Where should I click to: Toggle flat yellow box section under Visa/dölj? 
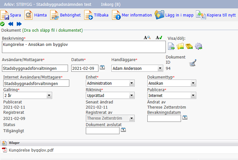(x=189, y=46)
